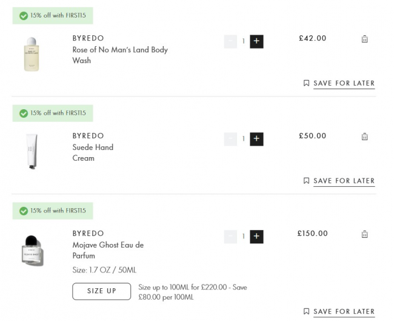Open Rose of No Man's Land product thumbnail
Viewport: 394px width, 321px height.
click(x=32, y=54)
